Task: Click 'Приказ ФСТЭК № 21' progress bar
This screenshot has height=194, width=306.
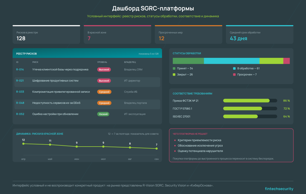Action: 250,101
